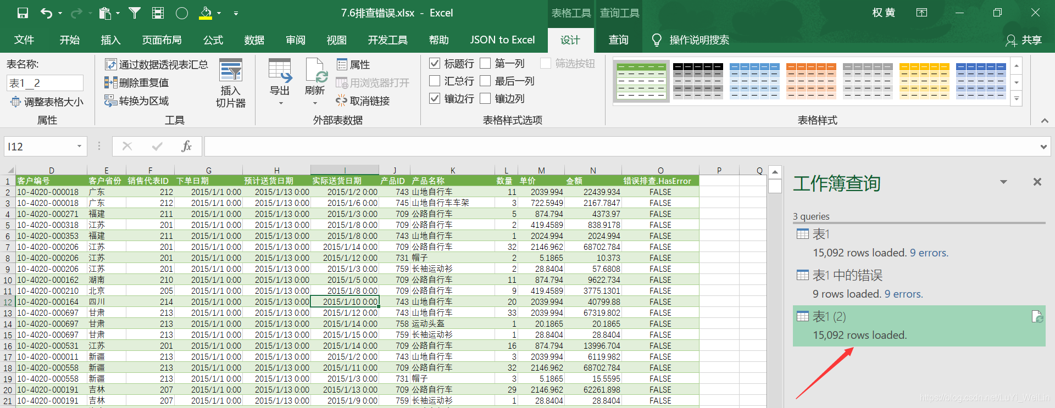Click the Redo arrow icon

76,13
